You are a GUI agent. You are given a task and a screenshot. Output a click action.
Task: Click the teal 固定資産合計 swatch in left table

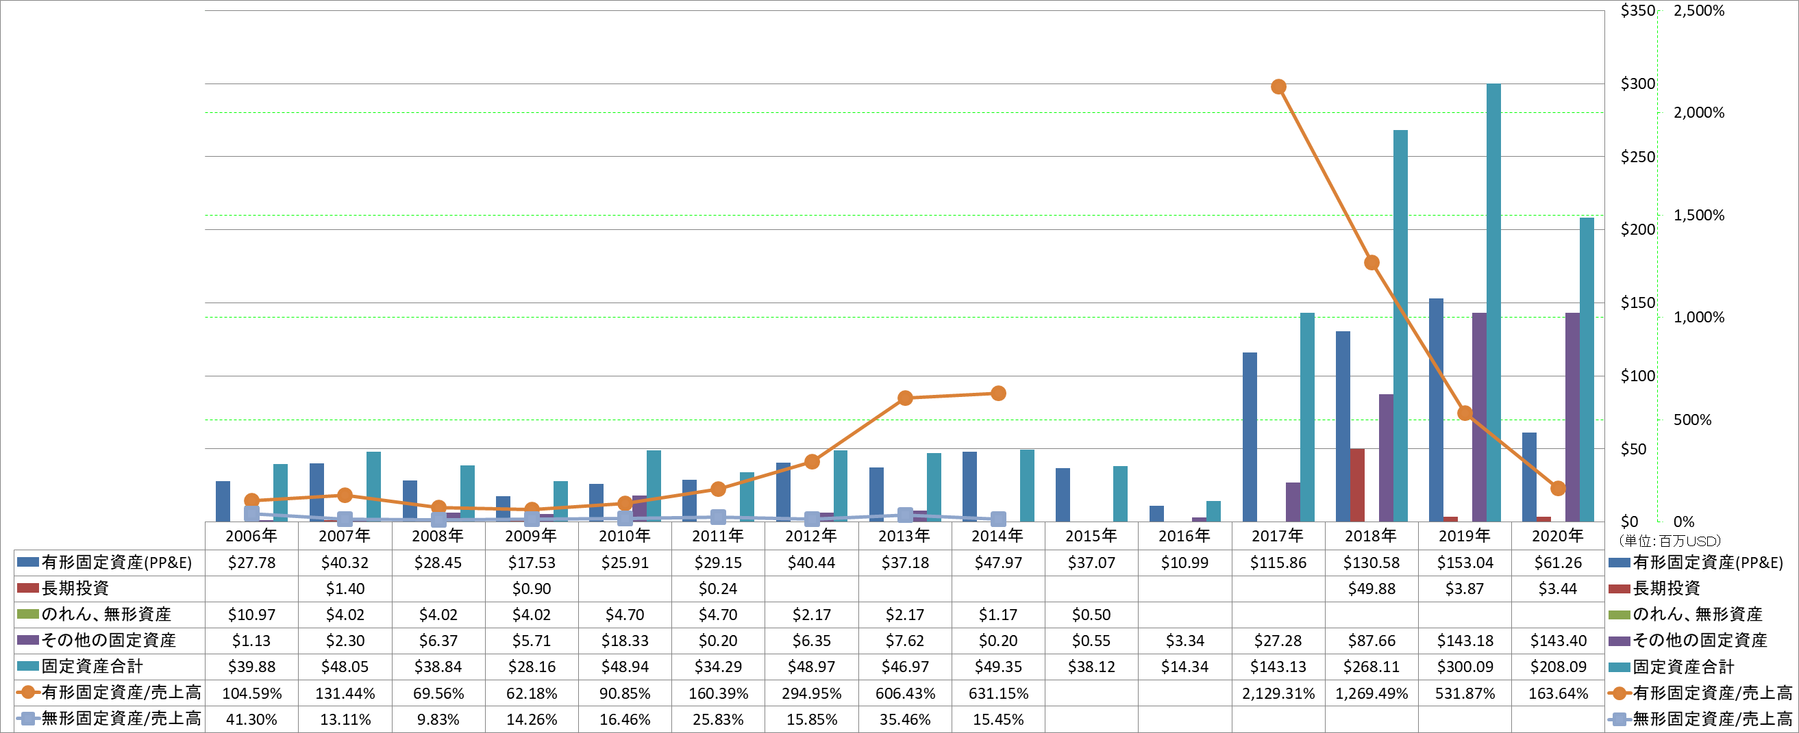[x=28, y=666]
